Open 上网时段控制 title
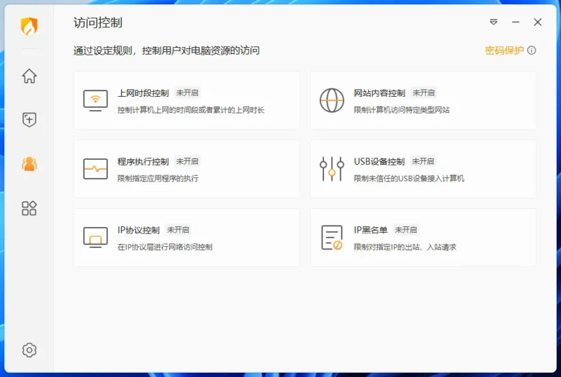The height and width of the screenshot is (377, 561). point(143,93)
